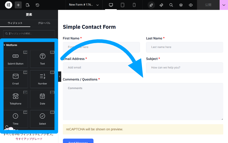228x143 pixels.
Task: Open the document settings icon
Action: [x=28, y=5]
